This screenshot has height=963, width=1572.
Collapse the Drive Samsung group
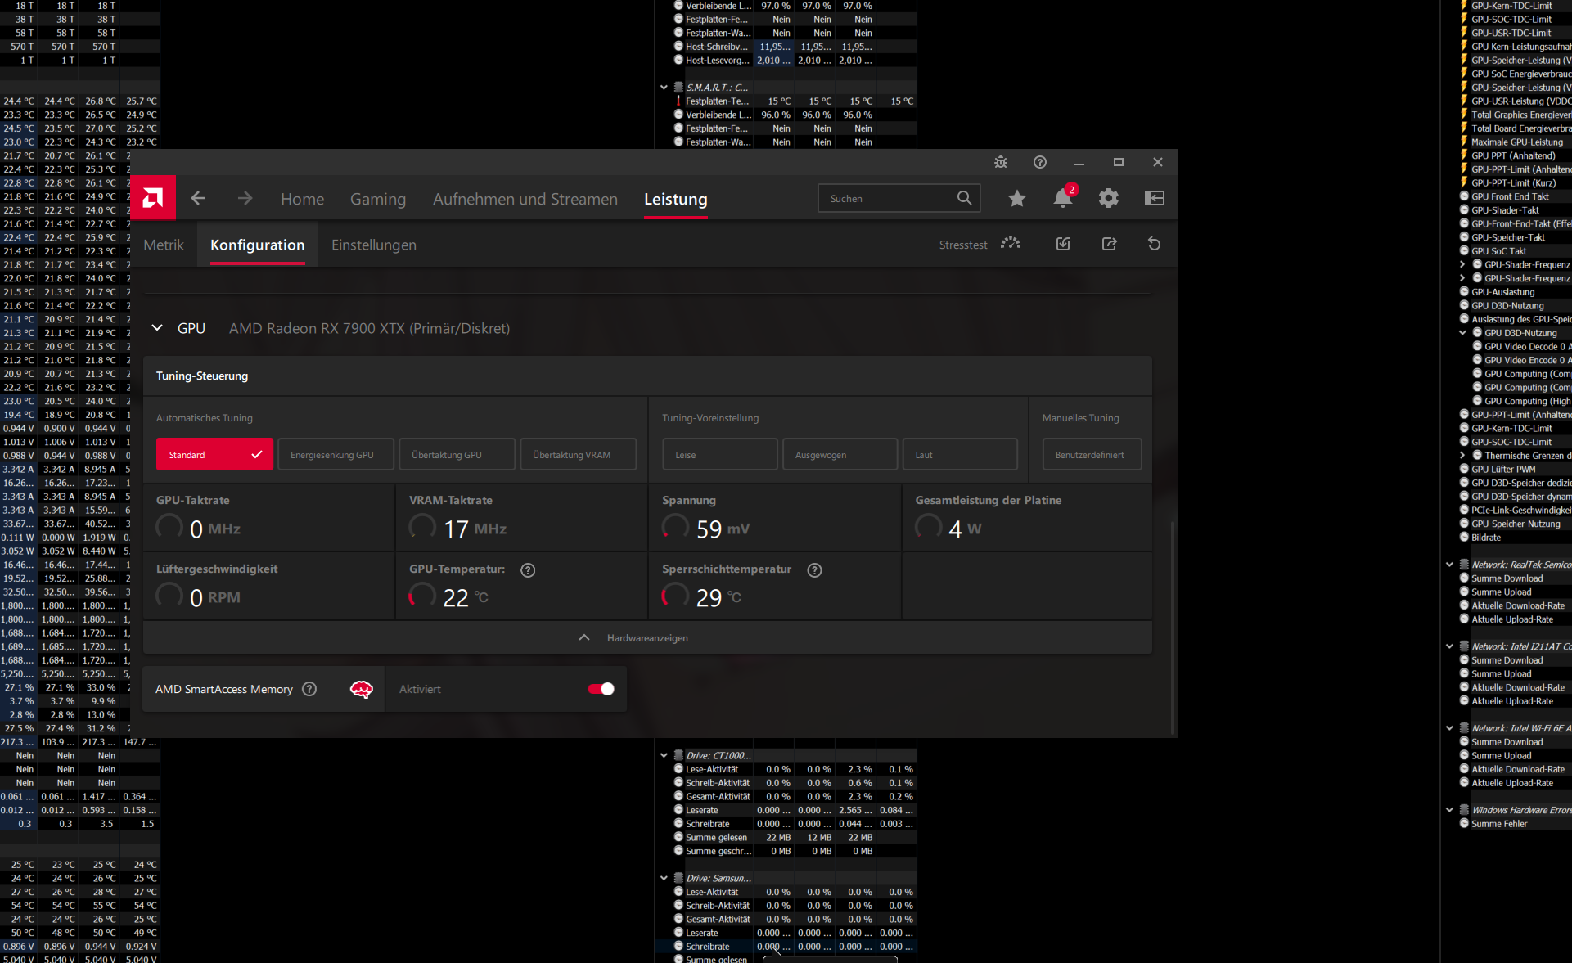click(x=664, y=879)
